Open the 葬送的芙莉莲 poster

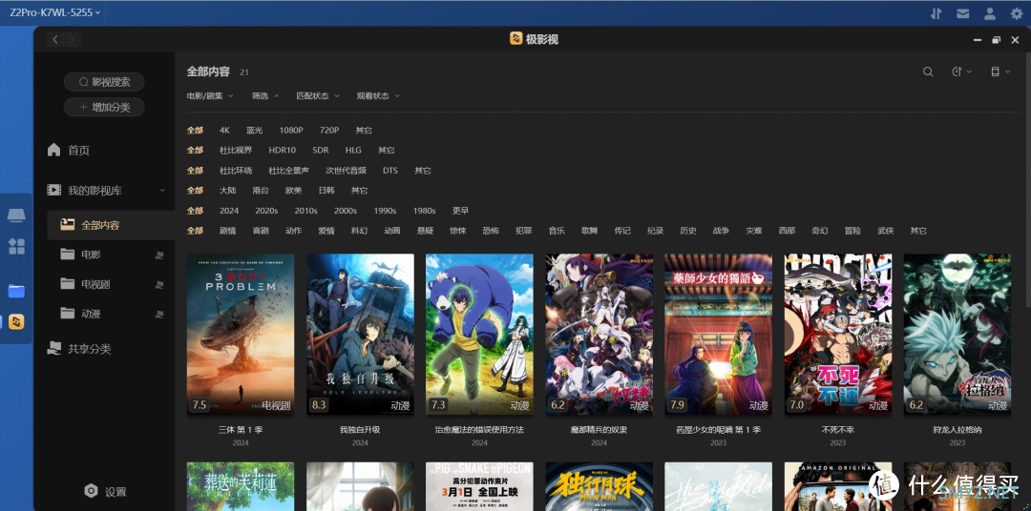[x=241, y=487]
